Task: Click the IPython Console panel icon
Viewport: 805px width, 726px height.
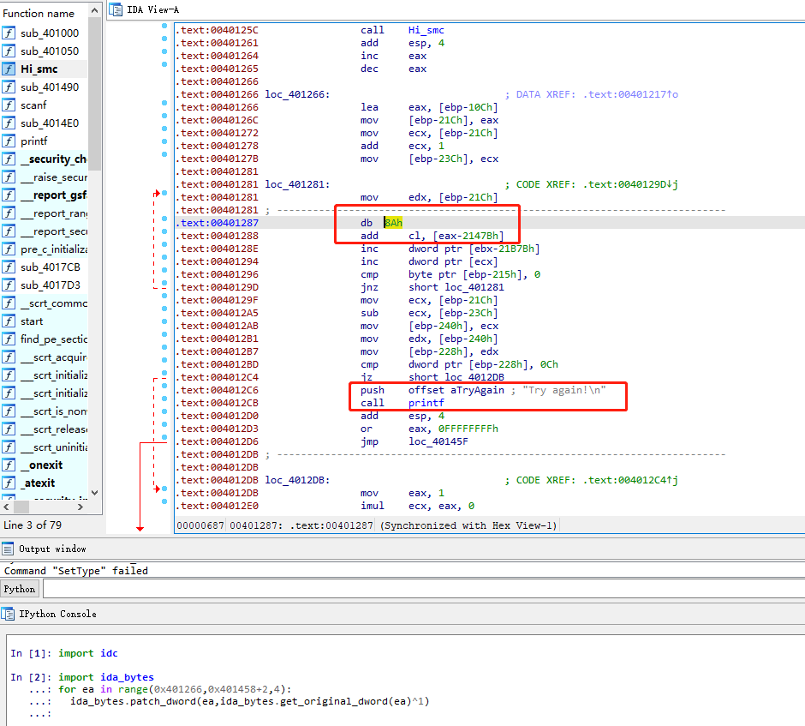Action: 8,614
